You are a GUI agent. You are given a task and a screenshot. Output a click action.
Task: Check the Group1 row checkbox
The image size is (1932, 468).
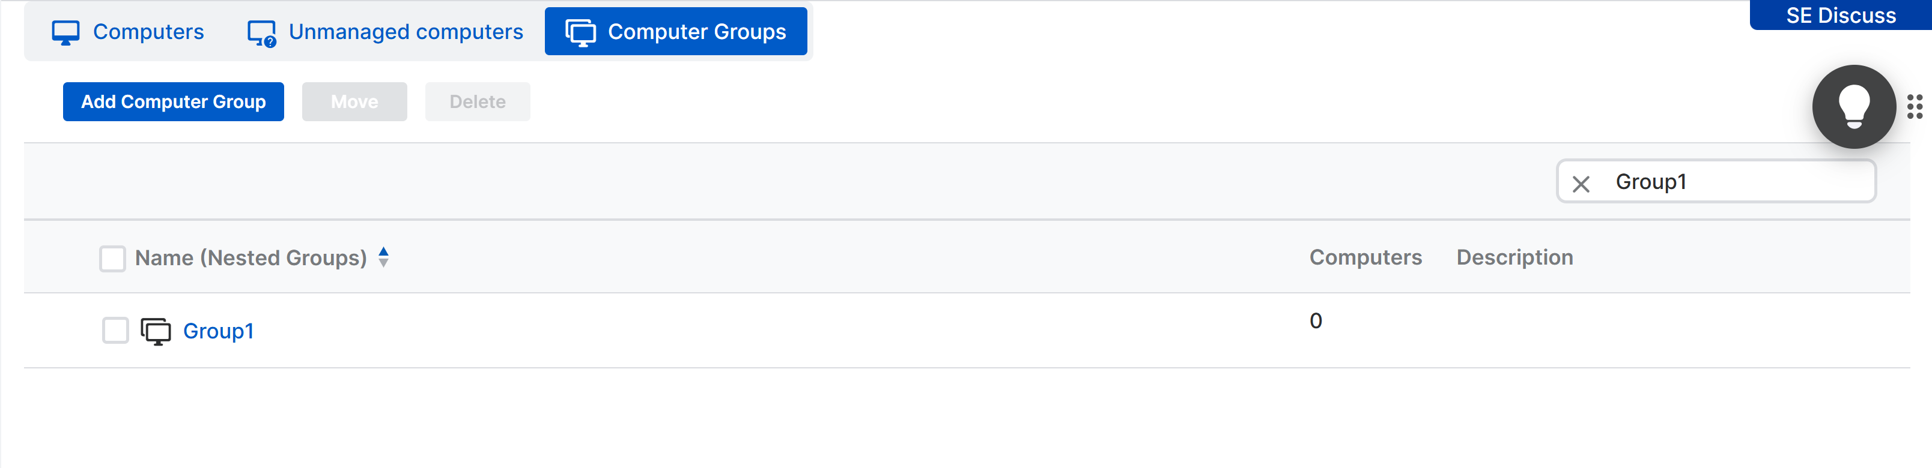pyautogui.click(x=115, y=330)
